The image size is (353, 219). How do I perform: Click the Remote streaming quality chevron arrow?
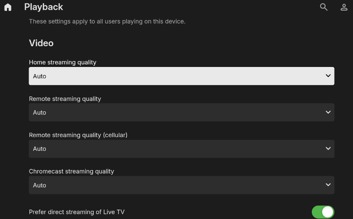point(328,112)
